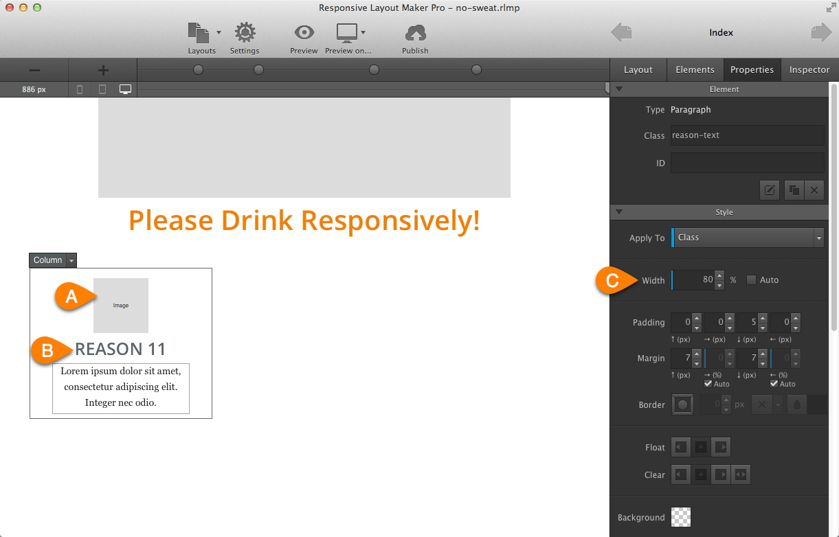Viewport: 839px width, 537px height.
Task: Uncheck Auto under the left margin
Action: coord(774,384)
